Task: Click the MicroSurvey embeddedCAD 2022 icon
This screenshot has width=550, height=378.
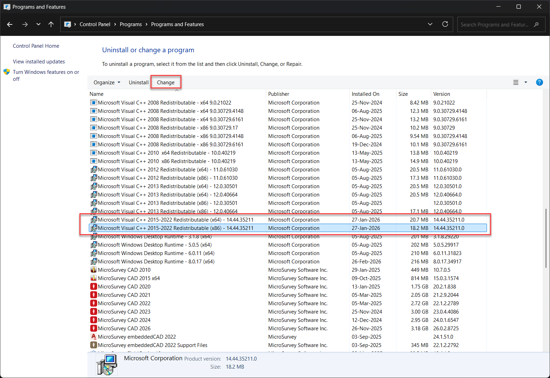Action: [93, 337]
